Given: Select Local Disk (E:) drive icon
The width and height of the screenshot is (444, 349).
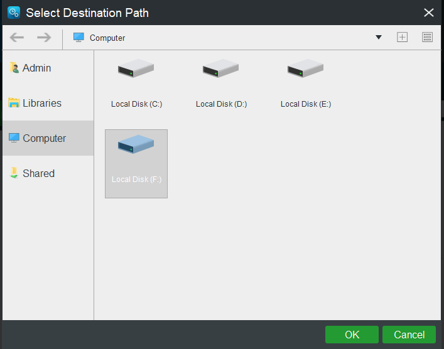Looking at the screenshot, I should pyautogui.click(x=305, y=68).
